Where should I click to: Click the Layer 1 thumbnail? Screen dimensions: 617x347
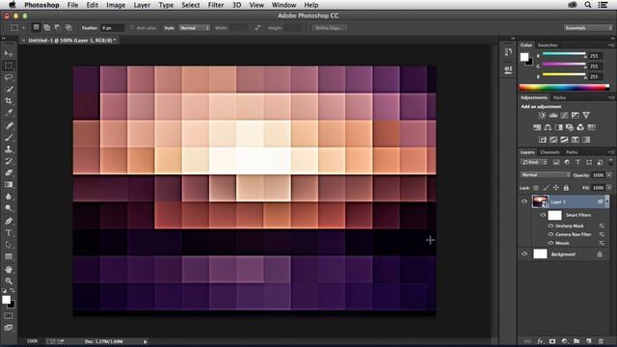540,201
